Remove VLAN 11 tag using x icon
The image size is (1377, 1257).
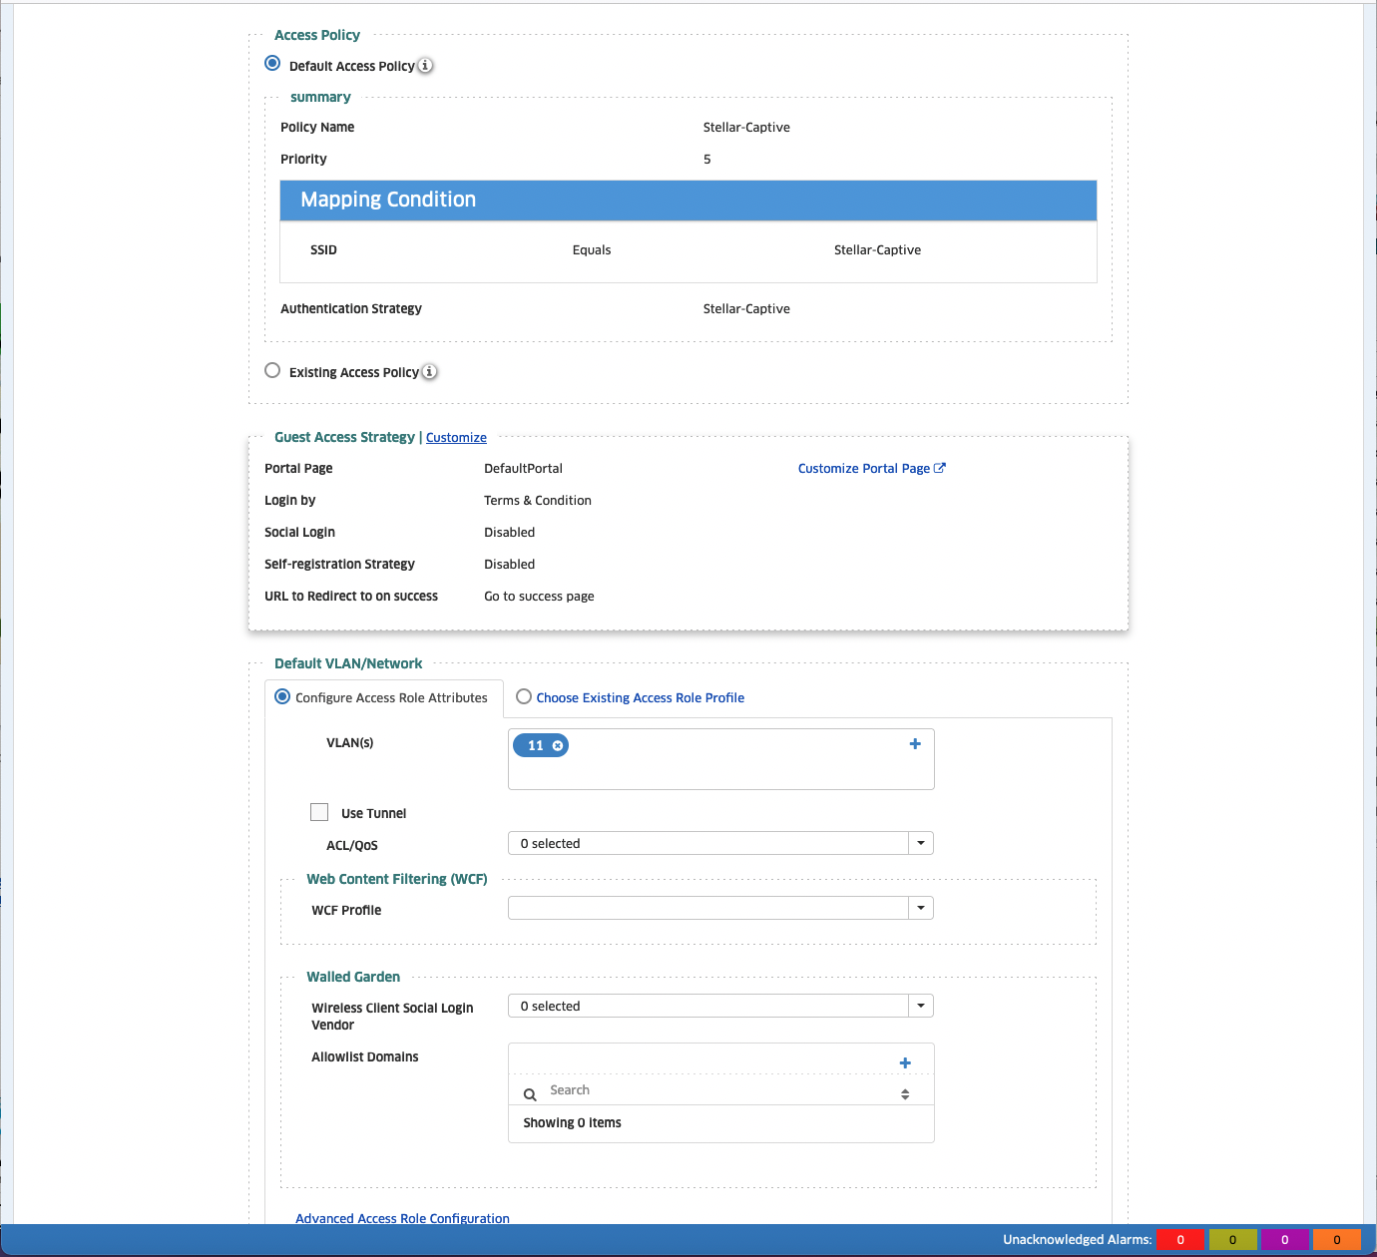coord(558,746)
